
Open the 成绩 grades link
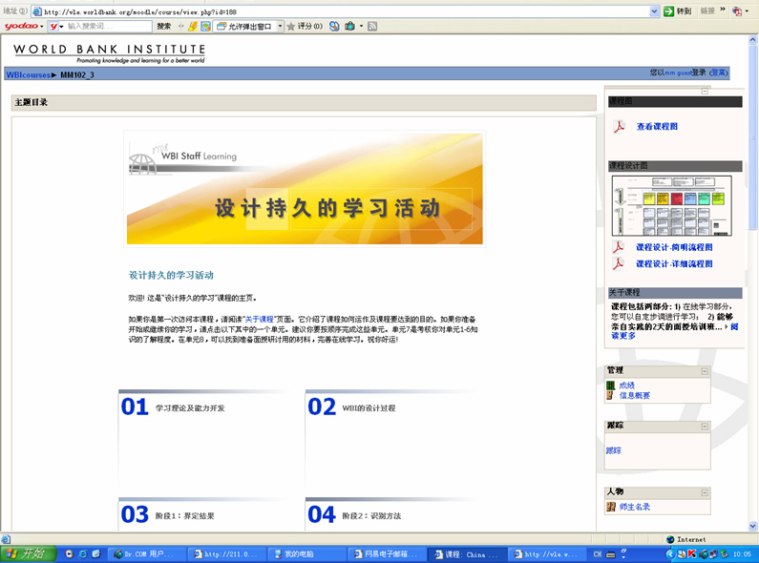tap(627, 386)
